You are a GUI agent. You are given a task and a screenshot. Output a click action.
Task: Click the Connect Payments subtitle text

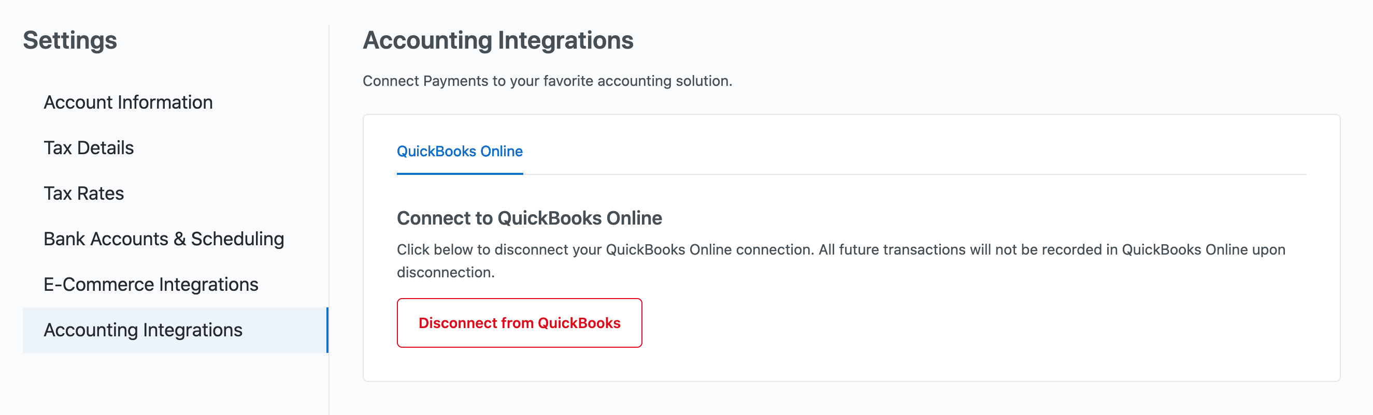click(548, 81)
